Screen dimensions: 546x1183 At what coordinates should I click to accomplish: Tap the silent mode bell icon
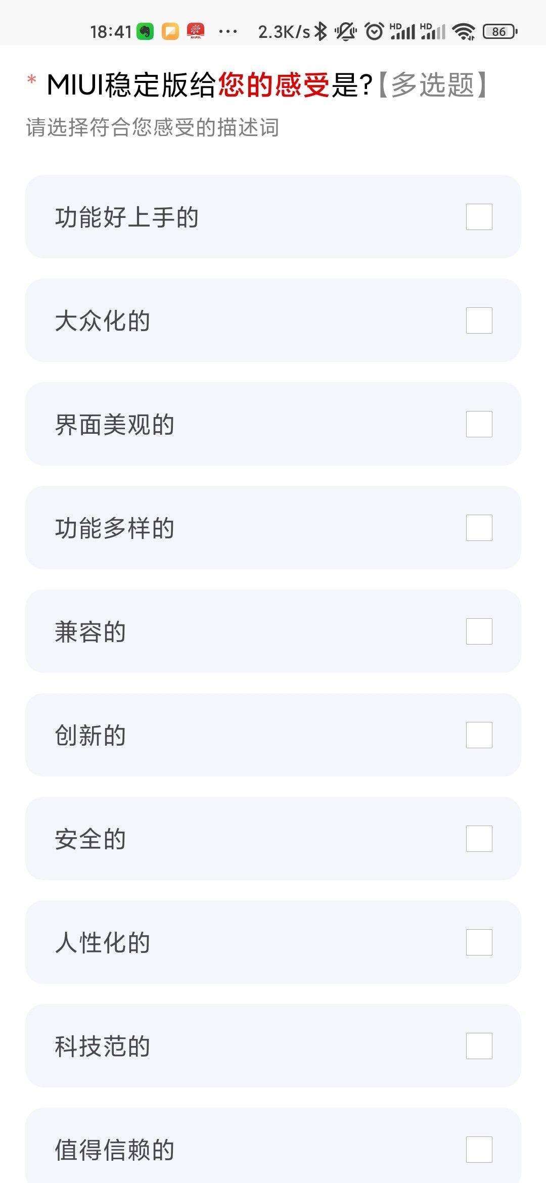click(346, 31)
